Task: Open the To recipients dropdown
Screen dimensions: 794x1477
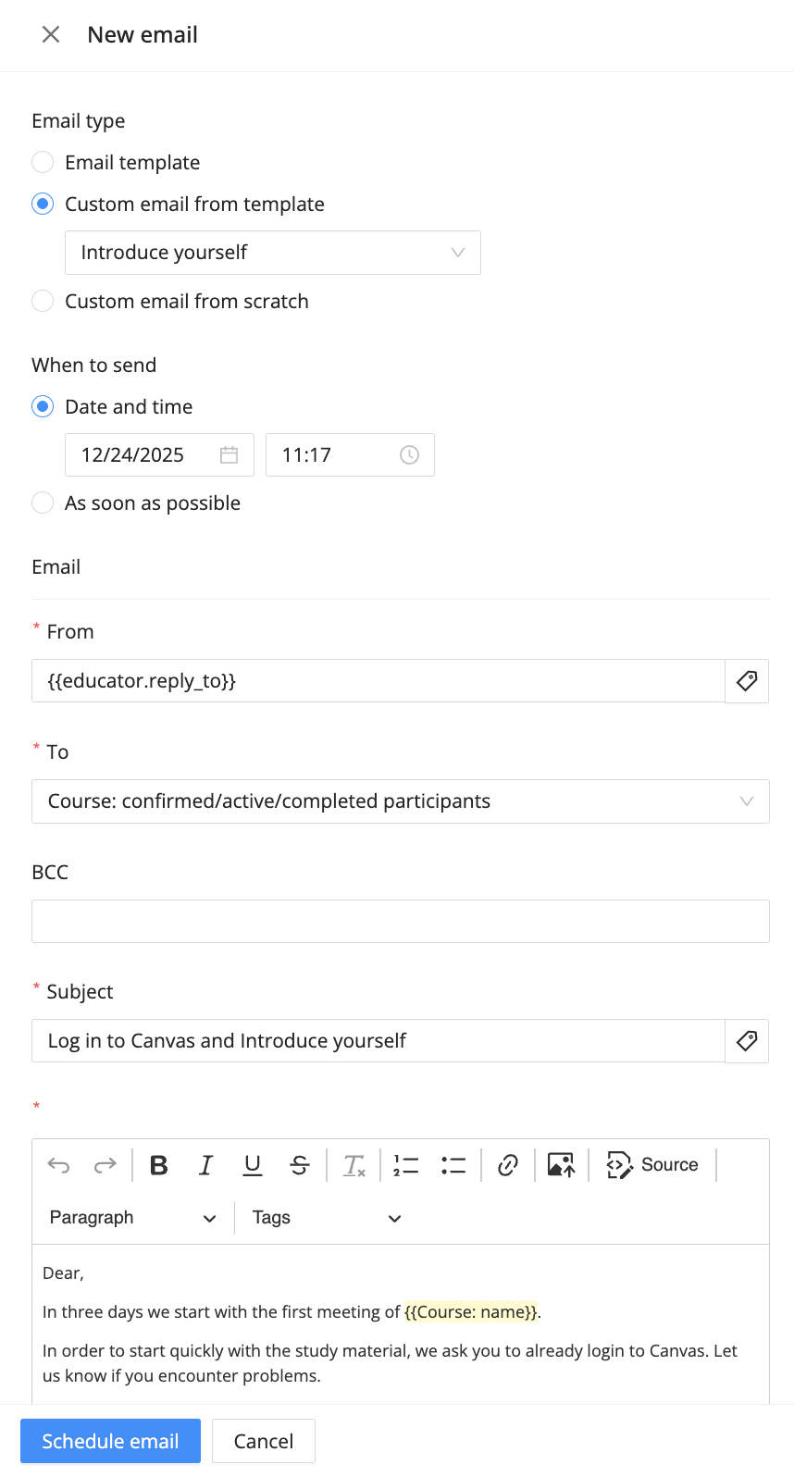Action: (400, 801)
